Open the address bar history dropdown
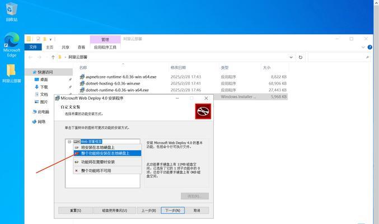Screen dimensions: 379x224 [x=291, y=57]
